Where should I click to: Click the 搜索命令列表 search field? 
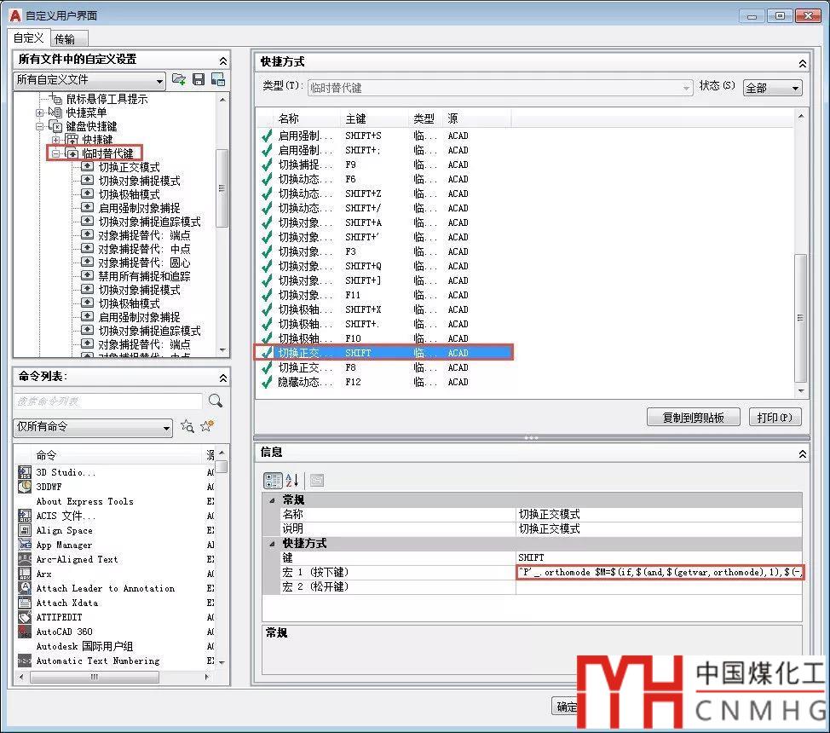[108, 401]
